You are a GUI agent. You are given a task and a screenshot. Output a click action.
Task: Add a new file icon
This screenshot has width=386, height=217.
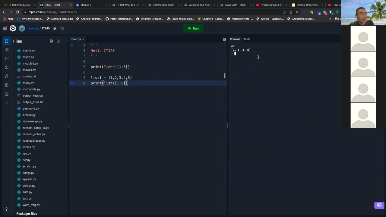pos(51,41)
